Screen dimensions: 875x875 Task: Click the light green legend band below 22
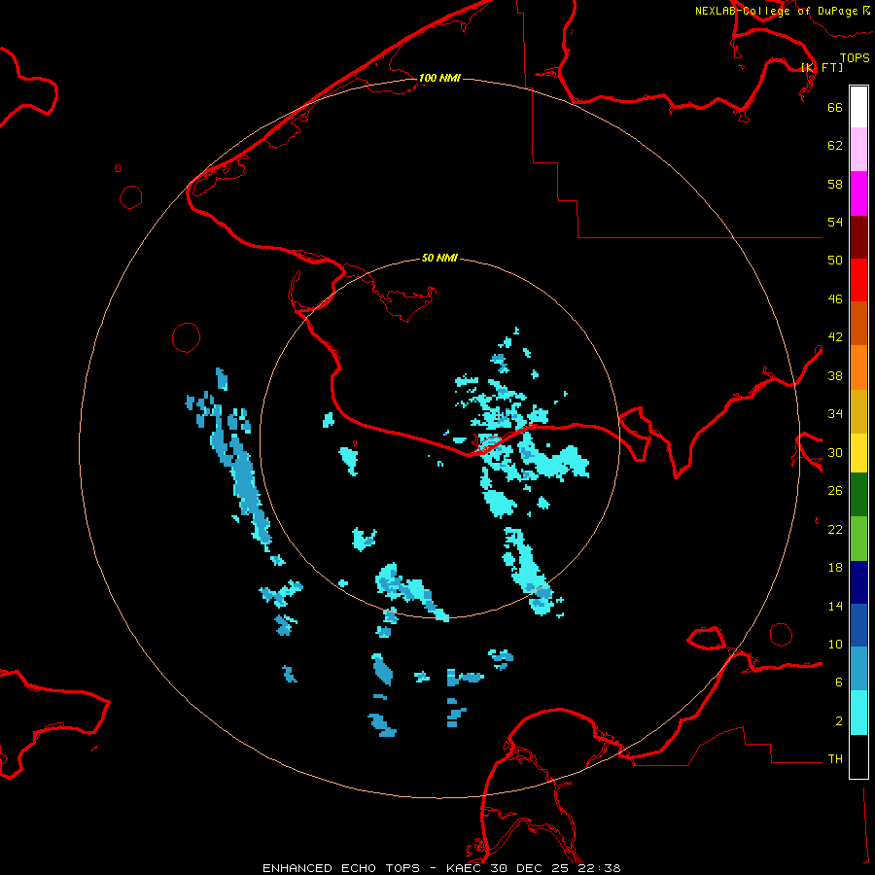pyautogui.click(x=858, y=539)
